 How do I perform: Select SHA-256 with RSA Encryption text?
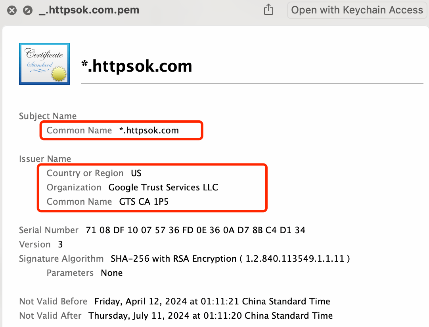tap(173, 259)
